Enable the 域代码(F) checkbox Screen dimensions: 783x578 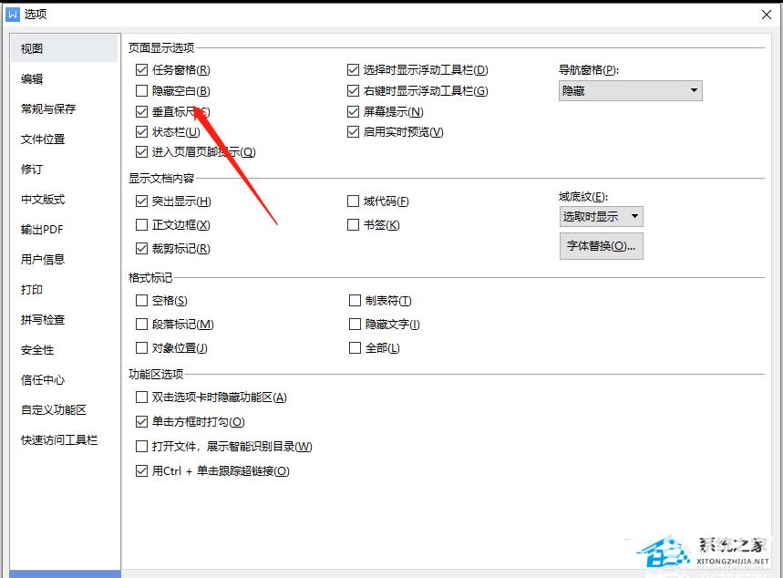click(353, 201)
